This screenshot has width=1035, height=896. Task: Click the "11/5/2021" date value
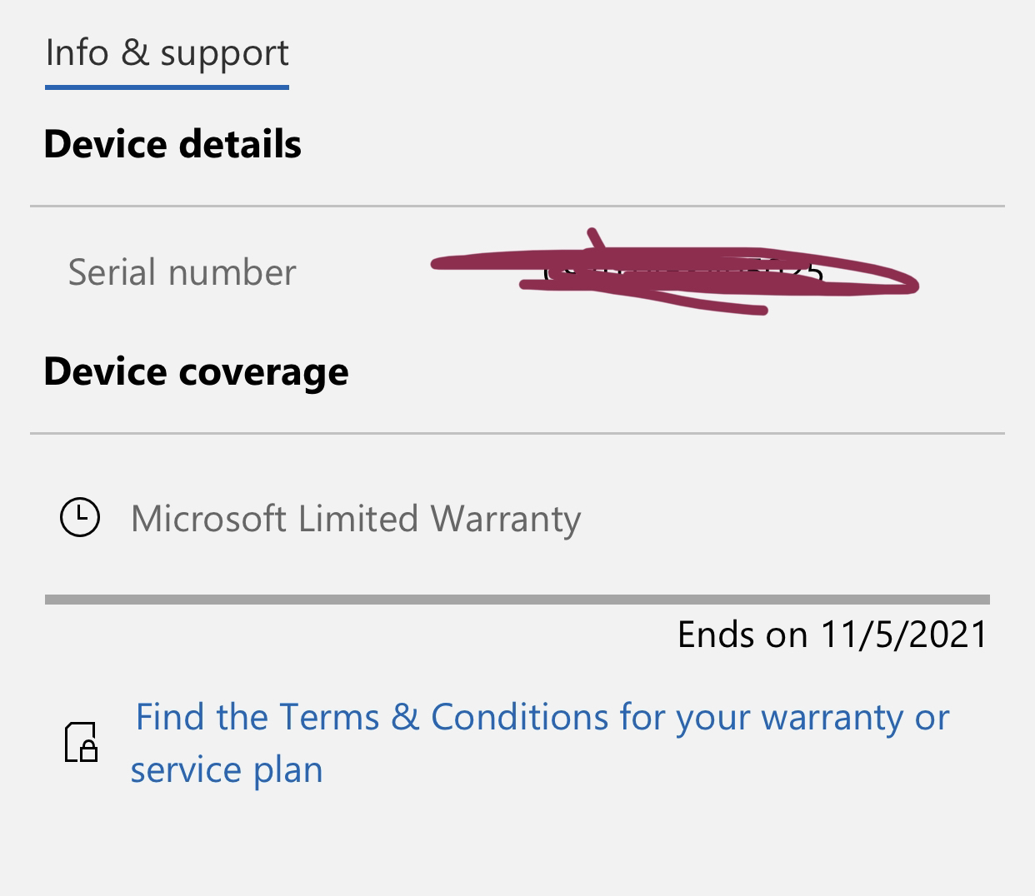coord(903,635)
